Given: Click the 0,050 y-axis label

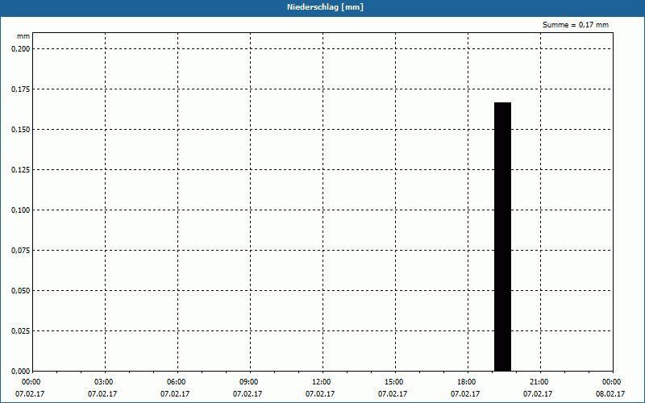Looking at the screenshot, I should pos(21,291).
